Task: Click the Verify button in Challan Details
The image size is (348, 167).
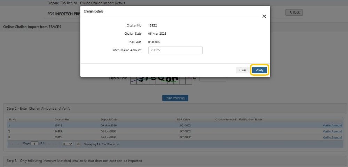Action: 260,70
